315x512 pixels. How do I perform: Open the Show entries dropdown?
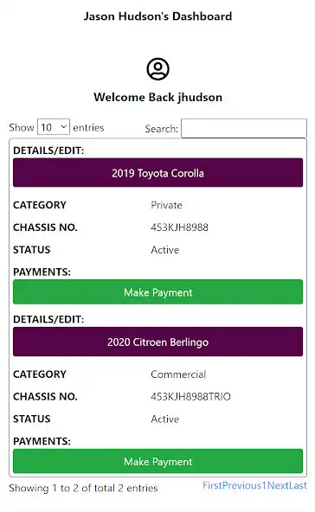54,126
